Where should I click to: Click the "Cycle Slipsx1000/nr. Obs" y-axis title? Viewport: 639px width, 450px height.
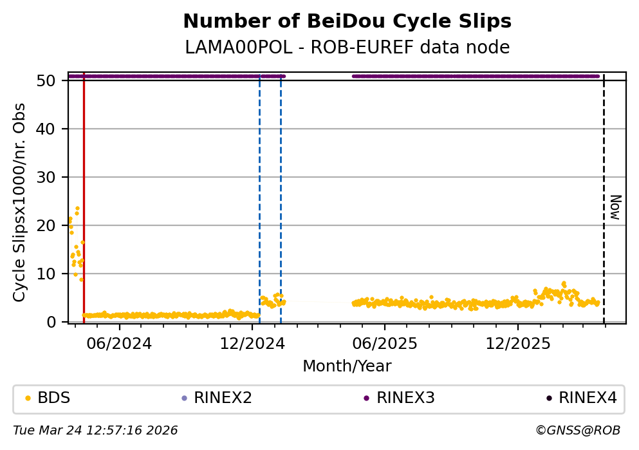20,202
